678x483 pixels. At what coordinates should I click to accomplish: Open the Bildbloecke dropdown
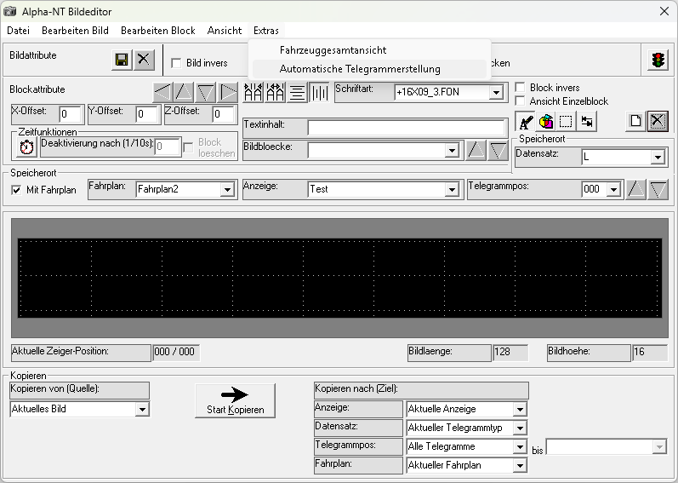click(452, 151)
